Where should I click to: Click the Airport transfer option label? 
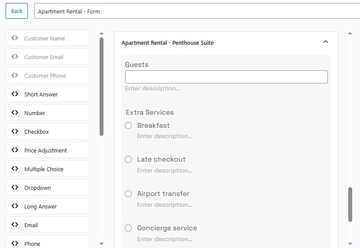[x=163, y=194]
